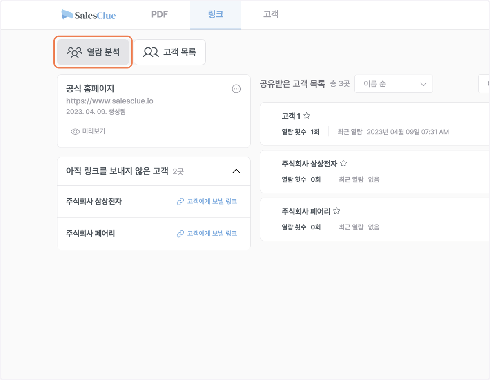Click the eye icon beside 미리보기
490x380 pixels.
click(x=75, y=132)
